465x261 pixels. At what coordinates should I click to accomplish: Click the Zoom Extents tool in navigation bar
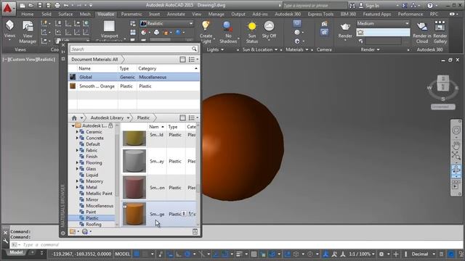tap(456, 155)
